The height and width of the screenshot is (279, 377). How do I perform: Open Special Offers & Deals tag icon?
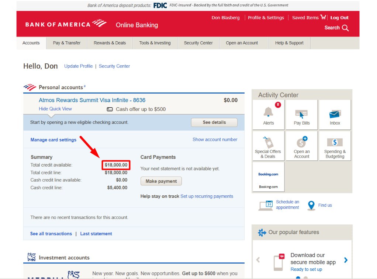[267, 142]
